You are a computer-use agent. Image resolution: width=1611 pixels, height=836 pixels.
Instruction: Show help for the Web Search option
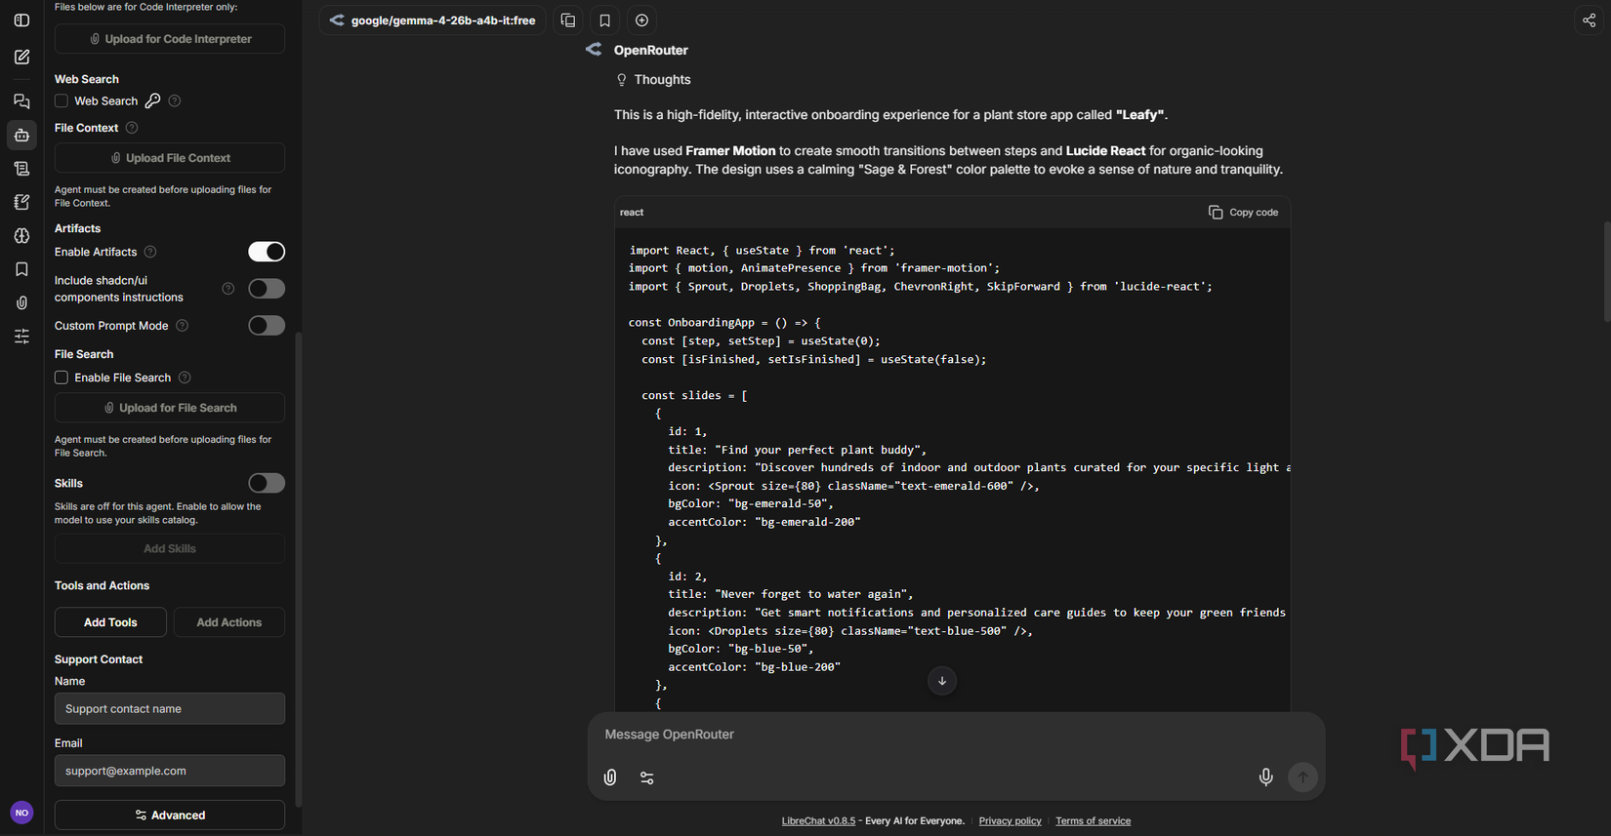coord(175,100)
